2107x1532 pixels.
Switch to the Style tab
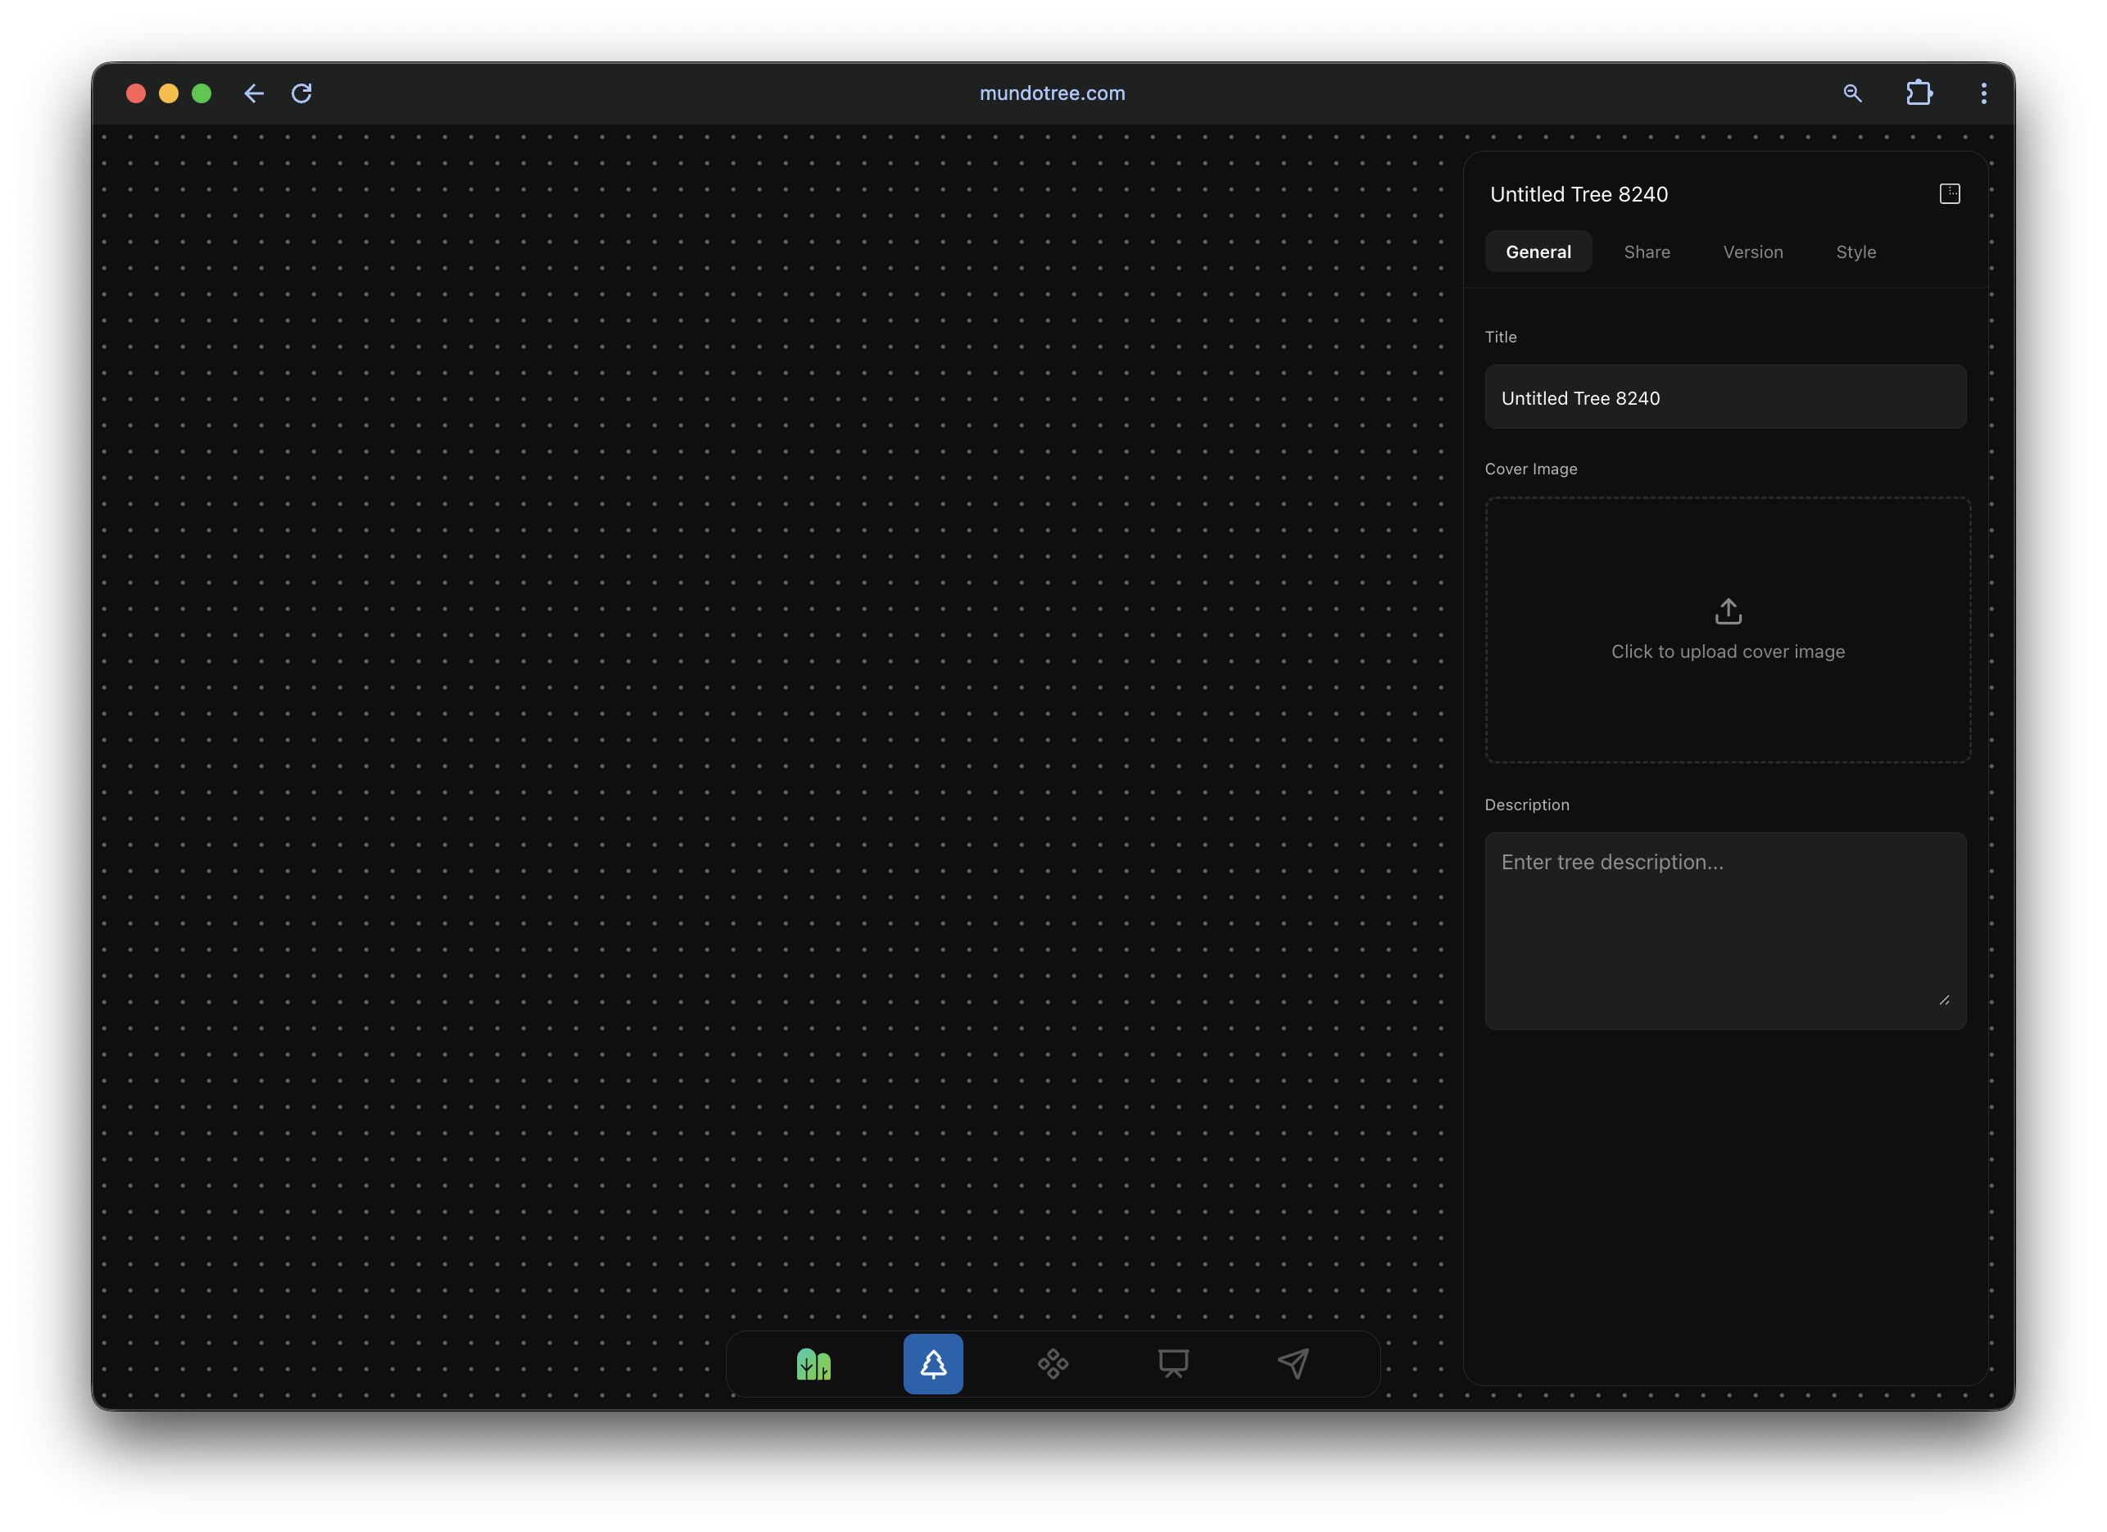(x=1856, y=252)
